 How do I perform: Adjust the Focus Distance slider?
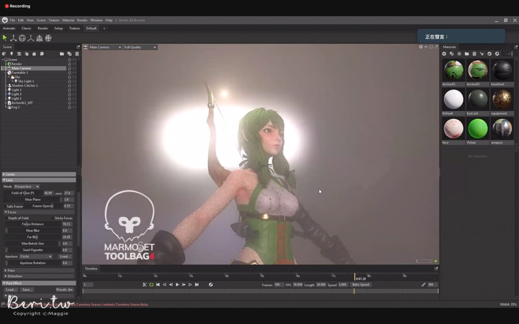tap(33, 224)
